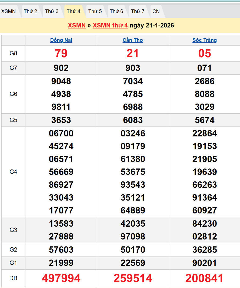Select the CN (Sunday) tab
240x288 pixels.
(156, 11)
